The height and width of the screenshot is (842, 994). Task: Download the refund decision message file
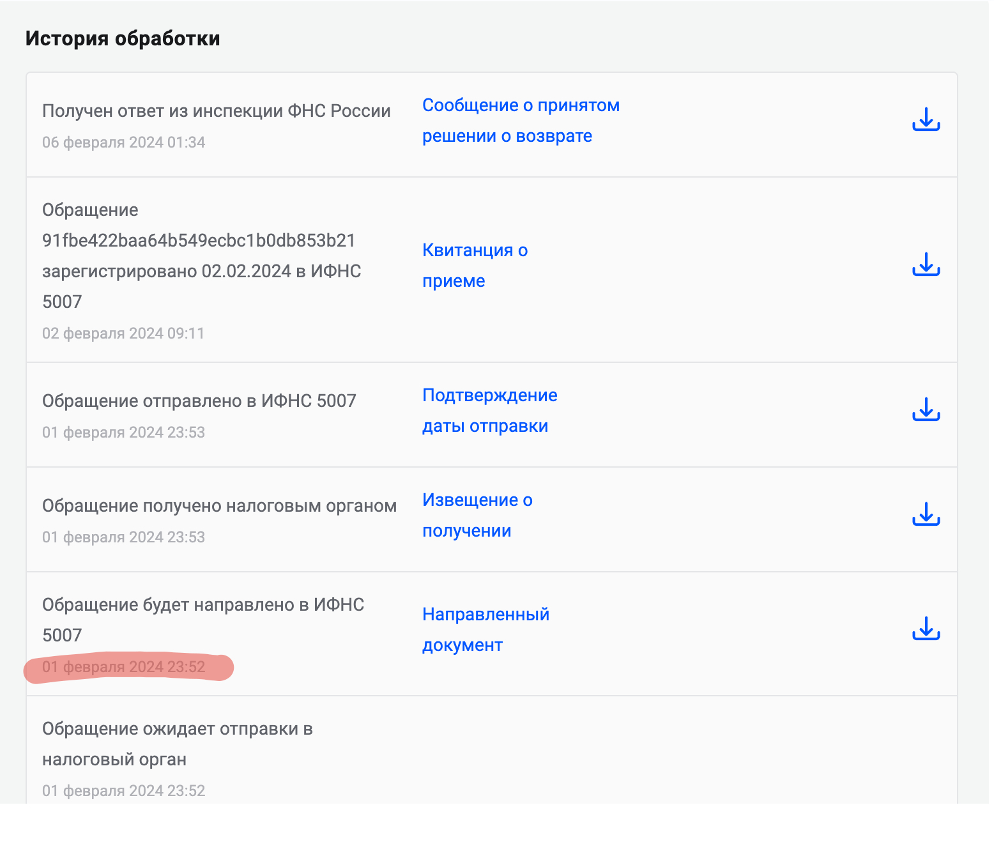coord(926,120)
